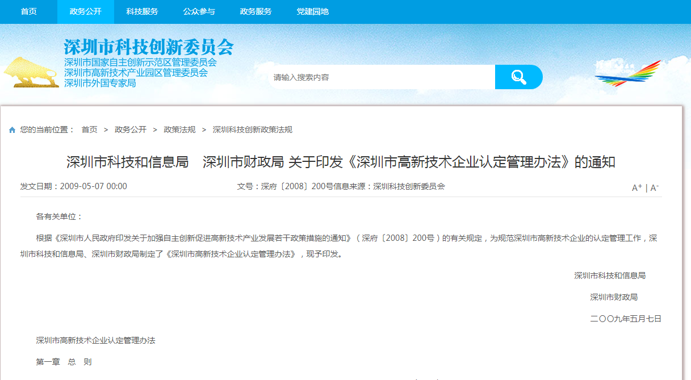This screenshot has width=691, height=380.
Task: Click A+ to enlarge article text
Action: [x=638, y=187]
